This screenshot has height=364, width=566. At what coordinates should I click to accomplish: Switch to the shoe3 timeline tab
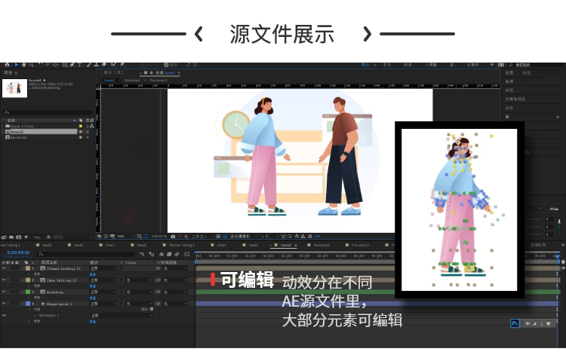(110, 245)
